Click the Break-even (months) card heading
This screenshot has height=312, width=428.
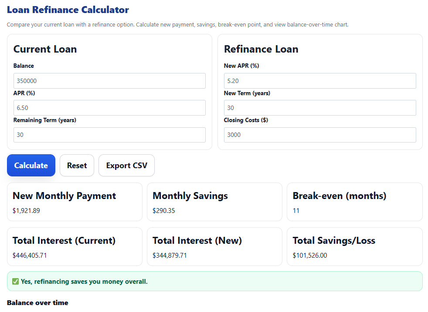pyautogui.click(x=339, y=196)
